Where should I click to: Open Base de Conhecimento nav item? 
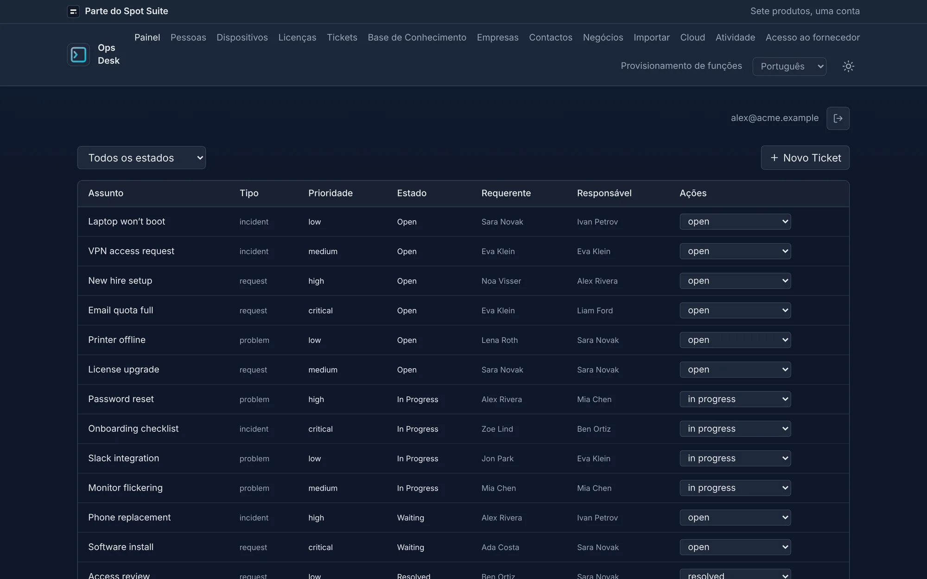pos(417,38)
